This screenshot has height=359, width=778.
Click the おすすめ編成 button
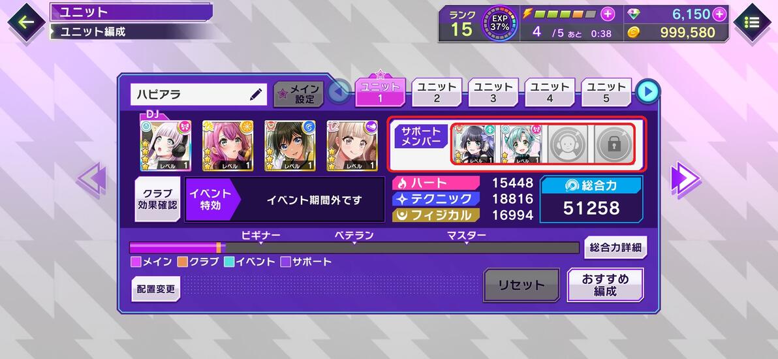605,285
